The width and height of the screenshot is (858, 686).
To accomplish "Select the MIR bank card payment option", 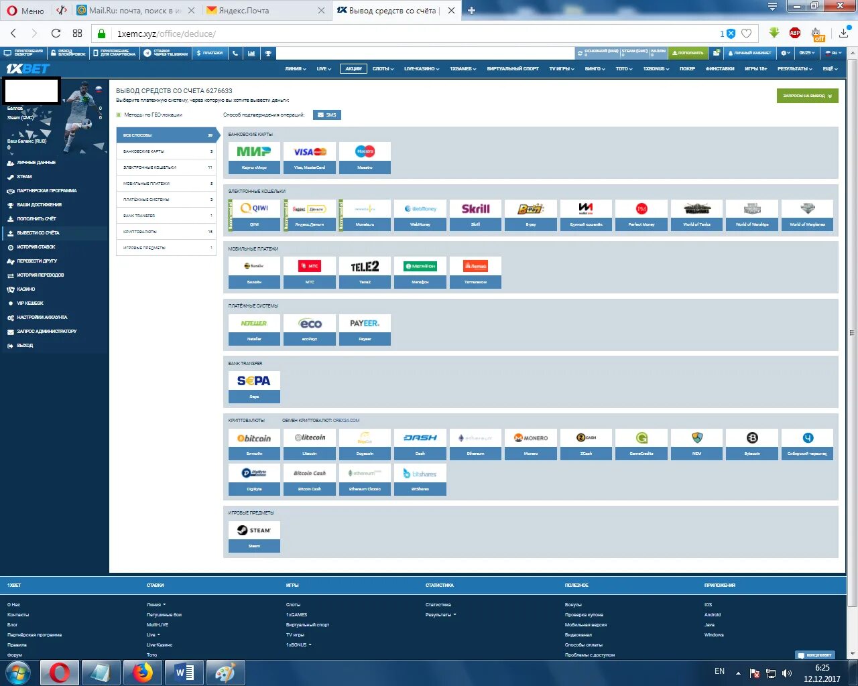I will pos(254,158).
